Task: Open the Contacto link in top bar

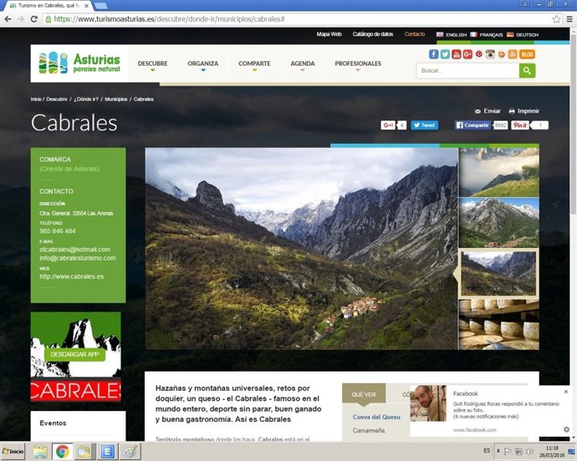Action: pyautogui.click(x=415, y=34)
